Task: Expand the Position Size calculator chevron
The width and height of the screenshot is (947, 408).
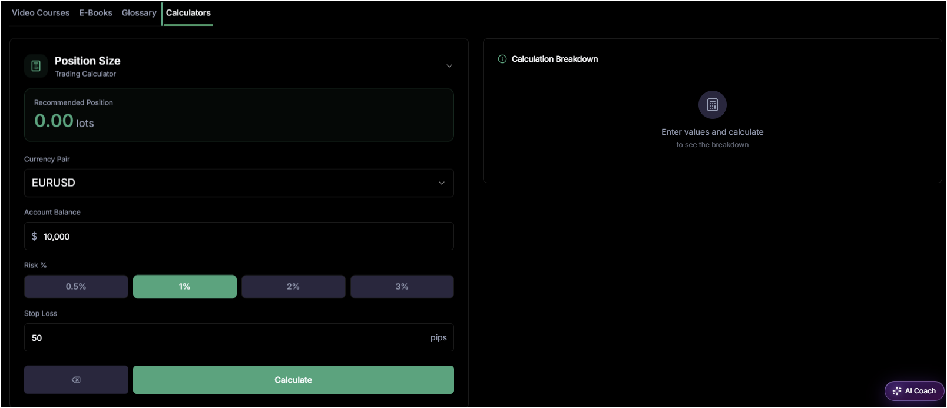Action: pos(449,66)
